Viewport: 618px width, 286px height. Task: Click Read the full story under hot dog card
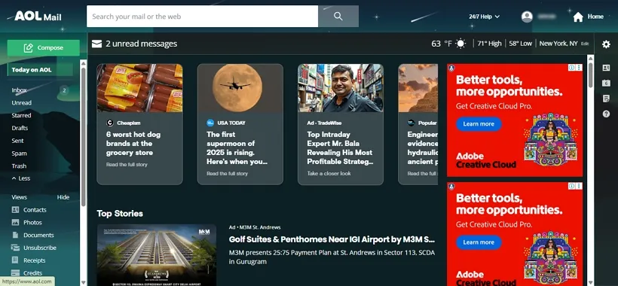[x=127, y=164]
